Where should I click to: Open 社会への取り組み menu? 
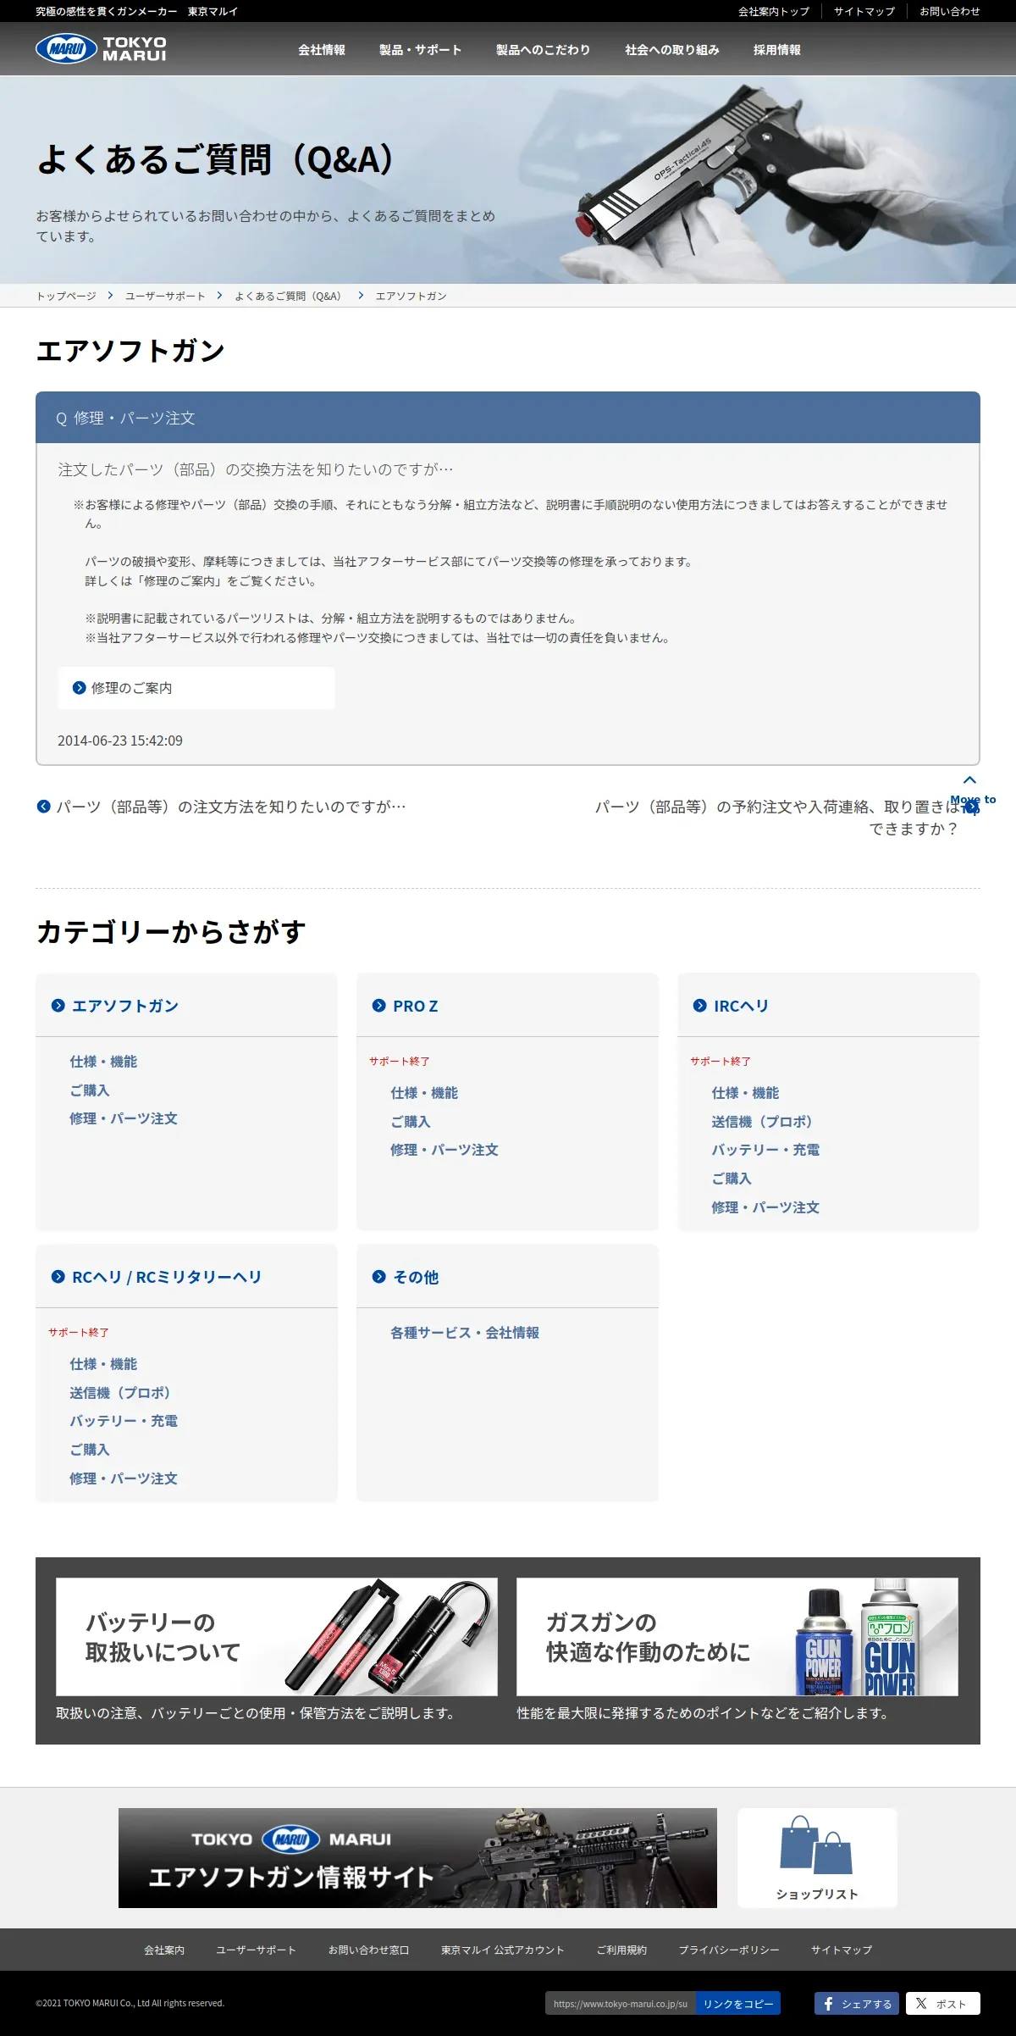coord(672,50)
